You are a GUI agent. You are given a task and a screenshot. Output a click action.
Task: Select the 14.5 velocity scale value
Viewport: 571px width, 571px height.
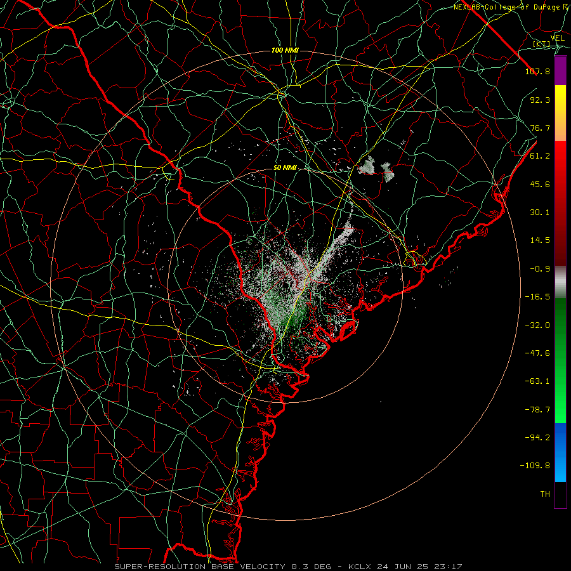[540, 240]
